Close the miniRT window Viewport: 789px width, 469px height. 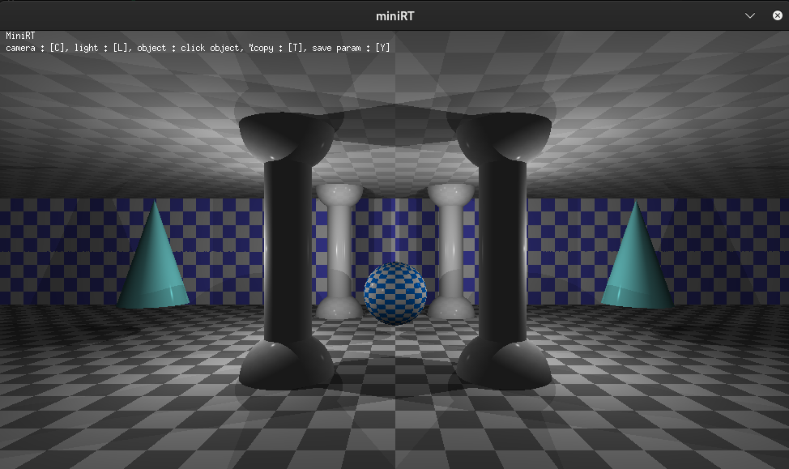point(777,14)
